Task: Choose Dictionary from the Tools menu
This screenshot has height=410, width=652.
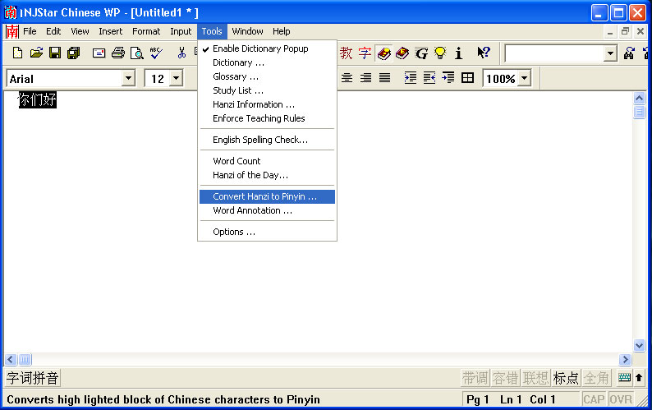Action: click(x=267, y=62)
